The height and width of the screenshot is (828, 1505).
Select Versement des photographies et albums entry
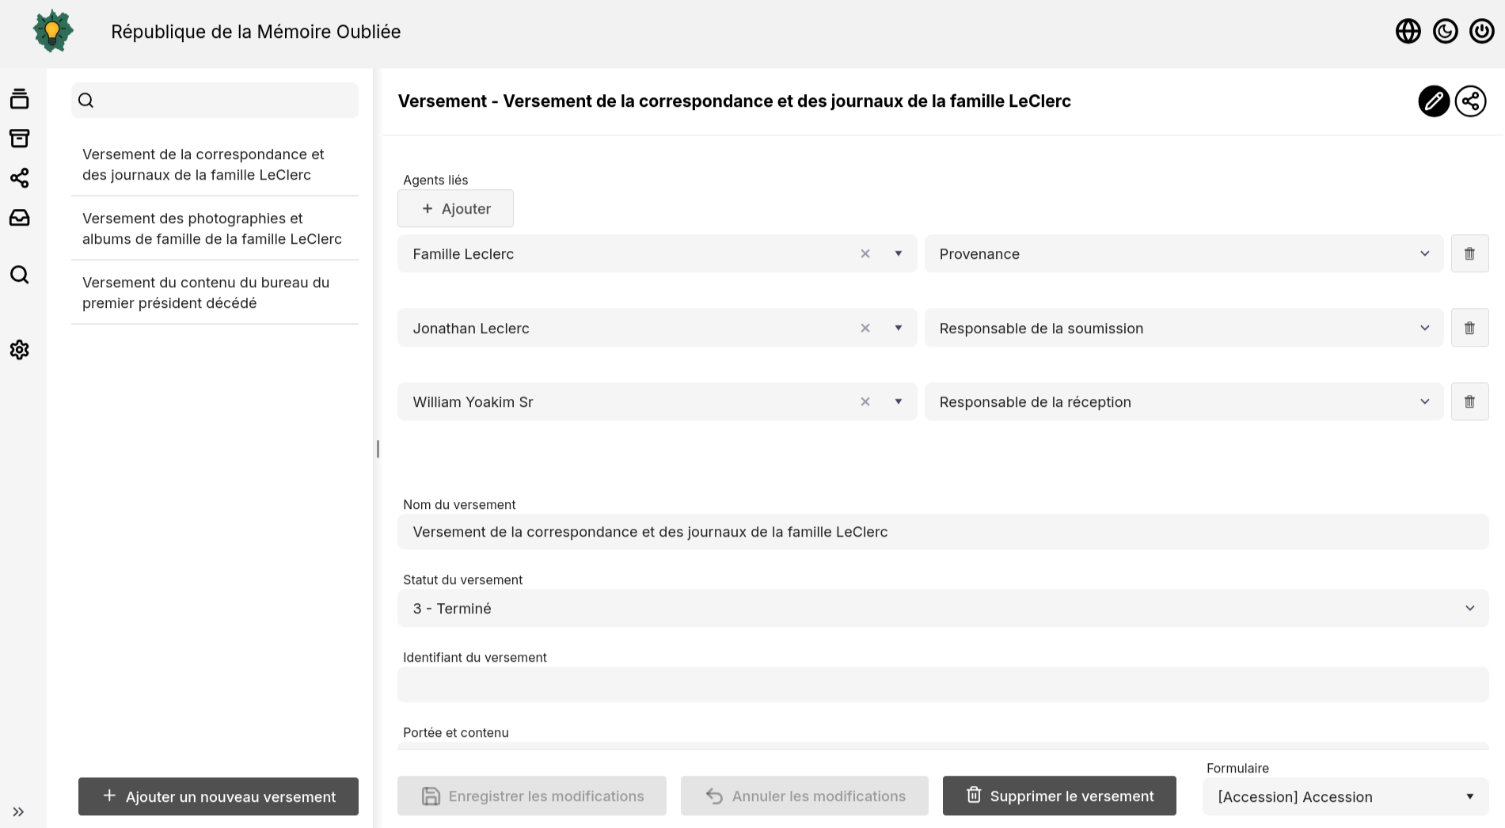211,228
